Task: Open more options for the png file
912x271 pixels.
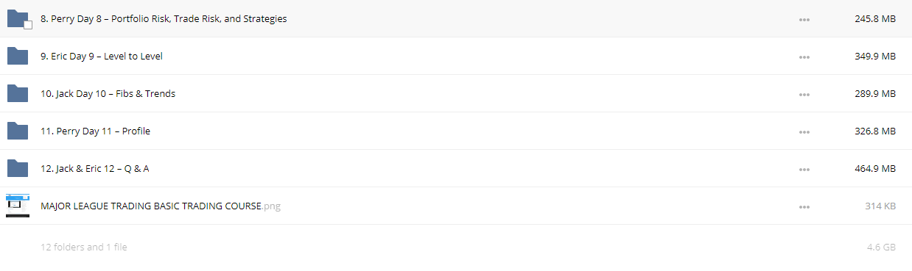Action: click(x=804, y=207)
